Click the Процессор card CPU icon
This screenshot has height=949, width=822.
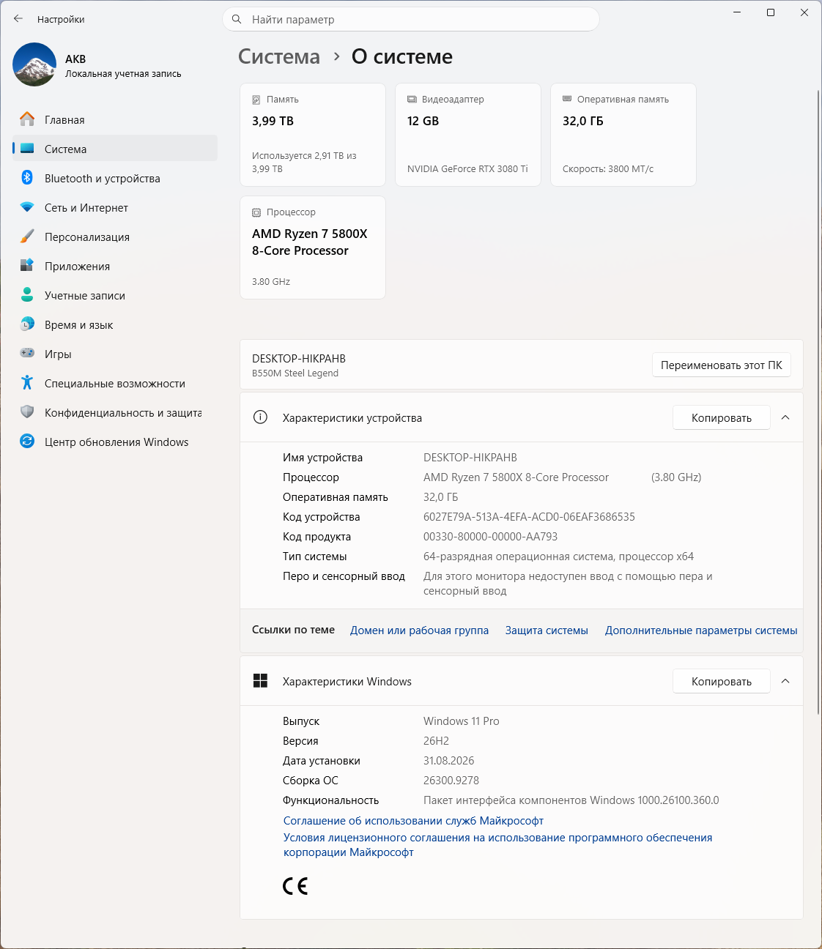pos(256,212)
